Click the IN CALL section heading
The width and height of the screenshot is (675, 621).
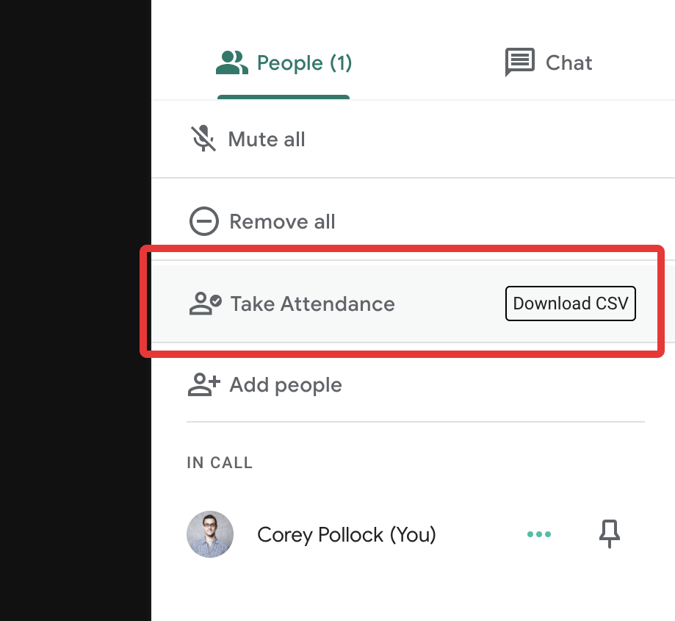point(220,463)
